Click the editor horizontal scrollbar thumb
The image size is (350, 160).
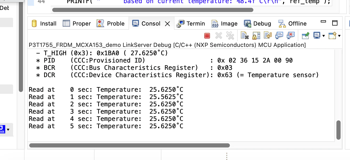click(x=153, y=10)
